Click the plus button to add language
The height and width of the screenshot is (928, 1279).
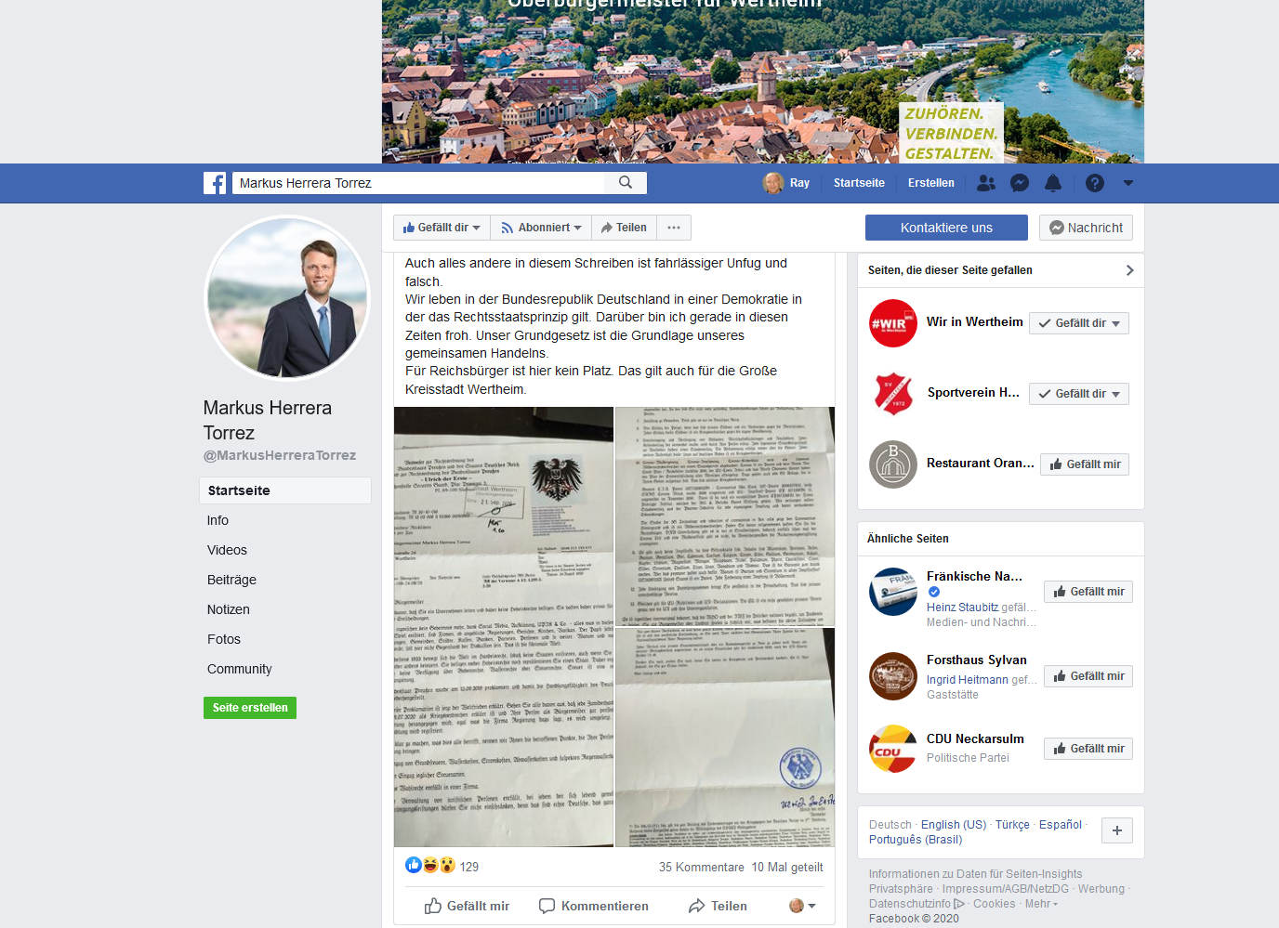(x=1116, y=830)
